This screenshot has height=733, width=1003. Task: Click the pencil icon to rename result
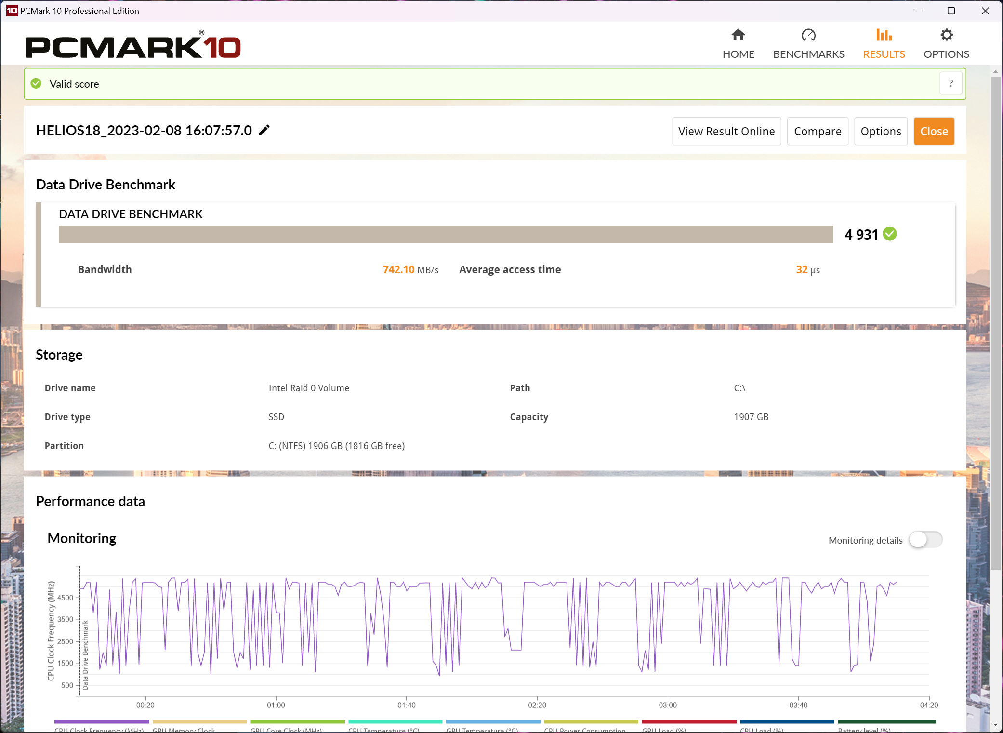264,130
